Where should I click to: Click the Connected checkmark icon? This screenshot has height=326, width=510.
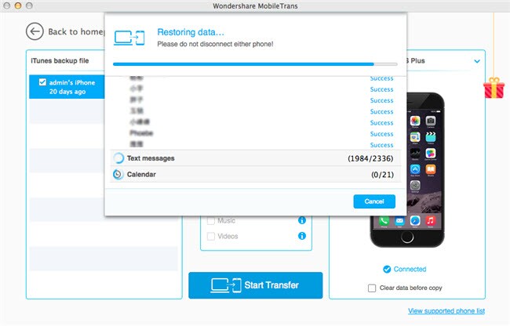click(387, 269)
